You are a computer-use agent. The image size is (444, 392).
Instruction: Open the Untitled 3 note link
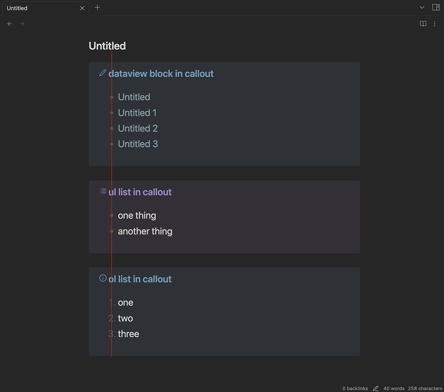coord(138,144)
